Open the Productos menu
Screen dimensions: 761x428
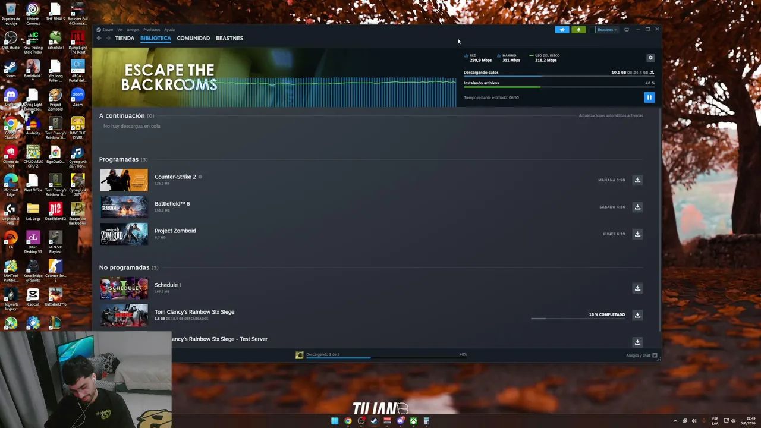(152, 30)
